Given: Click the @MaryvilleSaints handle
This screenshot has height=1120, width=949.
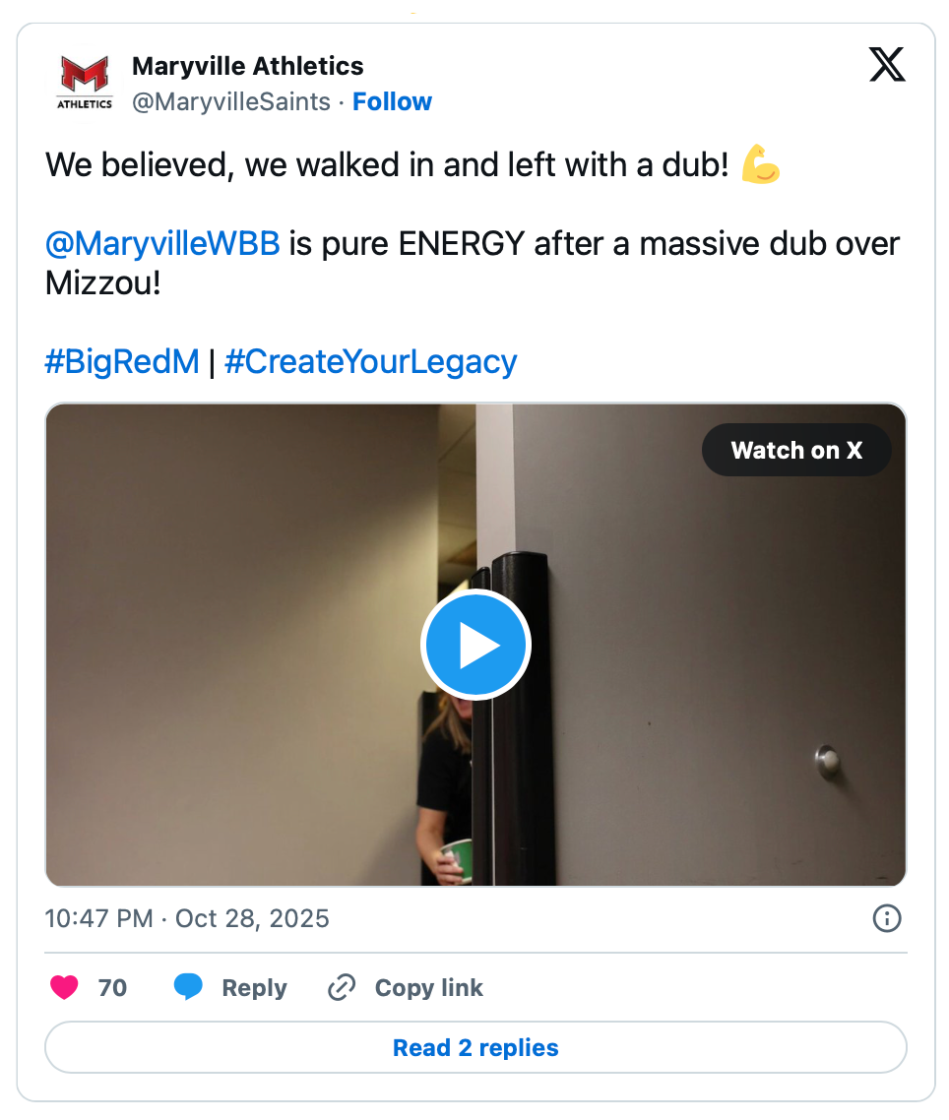Looking at the screenshot, I should [x=231, y=101].
